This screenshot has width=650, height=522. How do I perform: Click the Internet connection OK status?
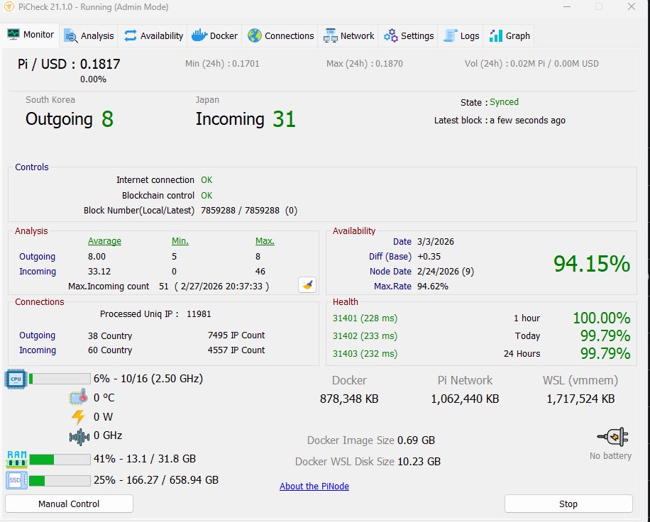[x=206, y=180]
